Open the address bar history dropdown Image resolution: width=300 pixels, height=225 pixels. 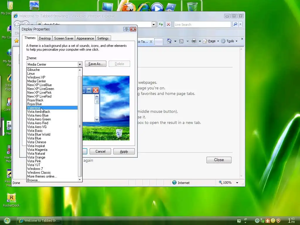[x=154, y=25]
